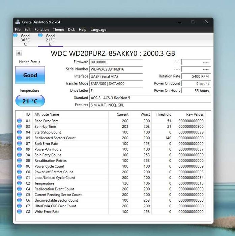Click the E: drive status orb
The width and height of the screenshot is (235, 236).
pos(40,35)
